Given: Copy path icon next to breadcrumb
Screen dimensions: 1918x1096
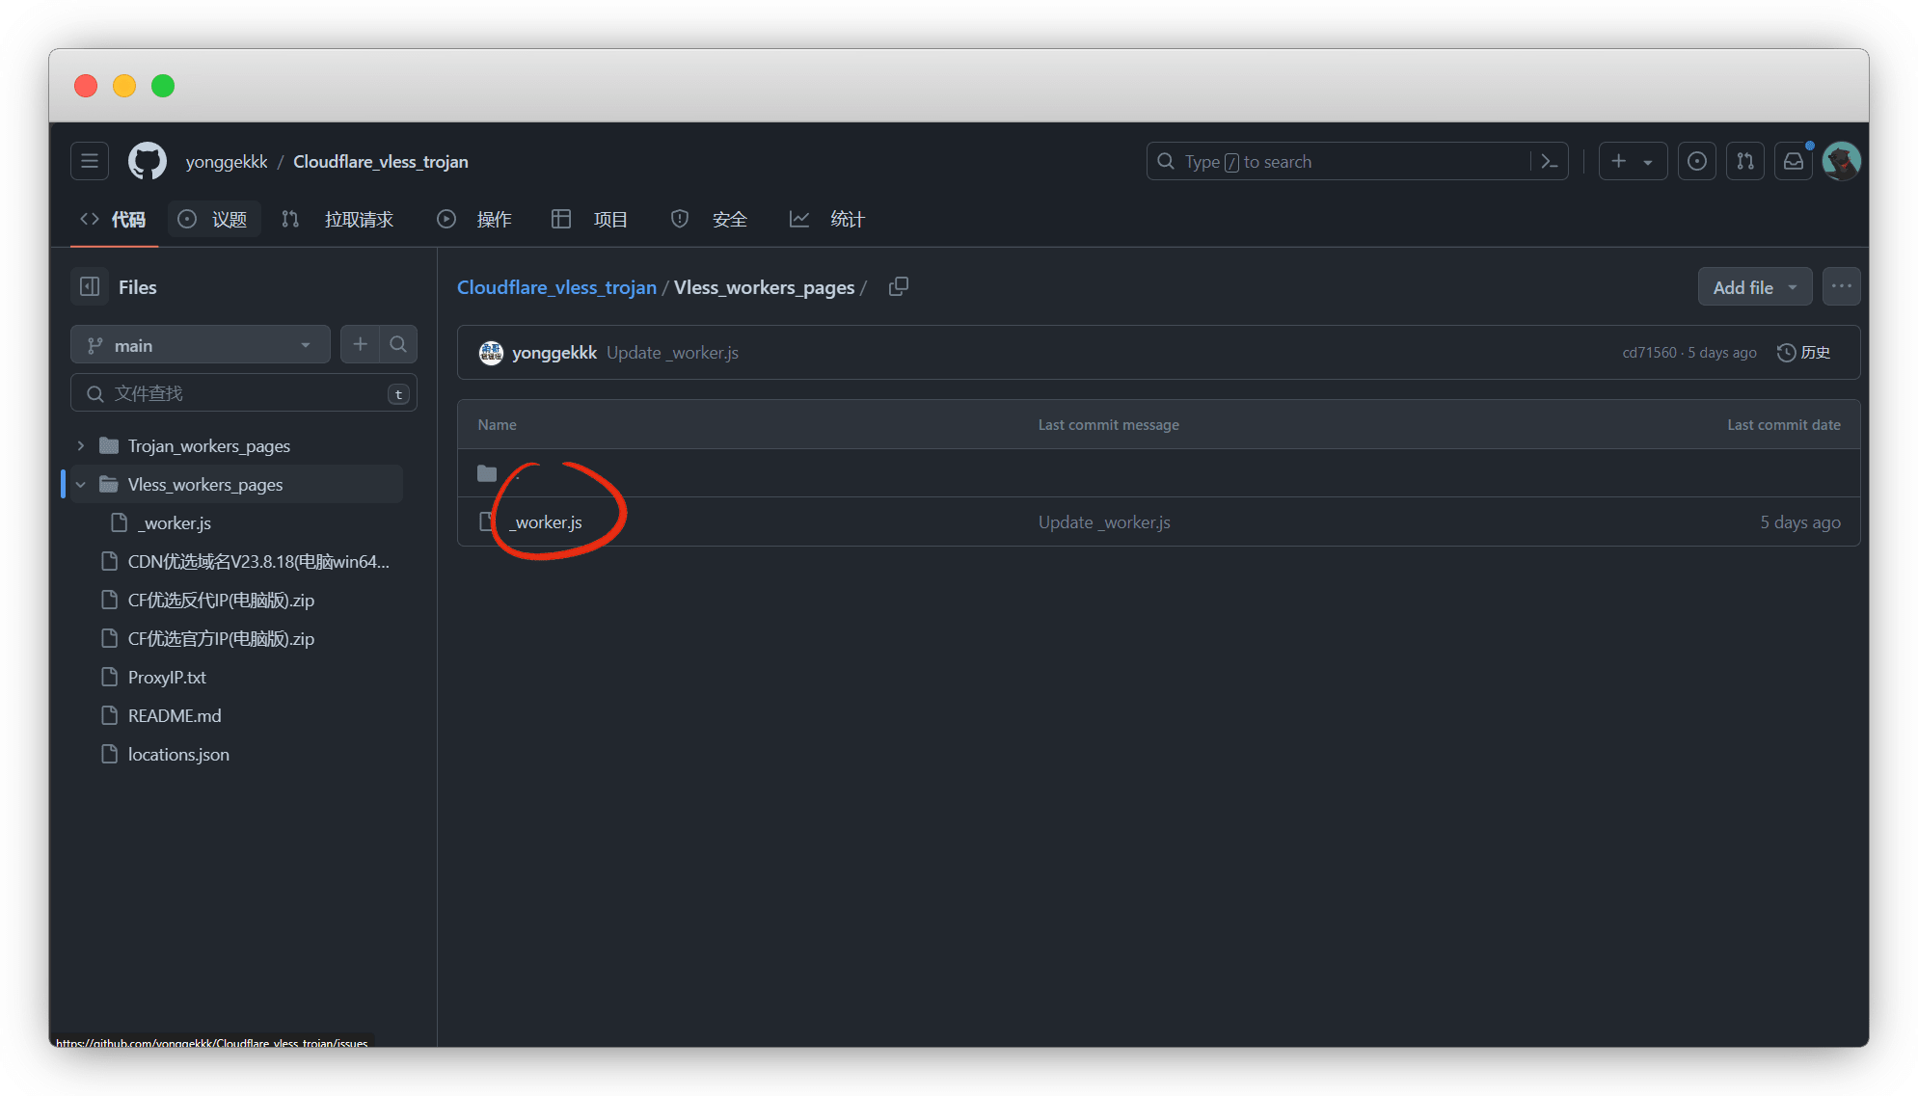Looking at the screenshot, I should 899,286.
